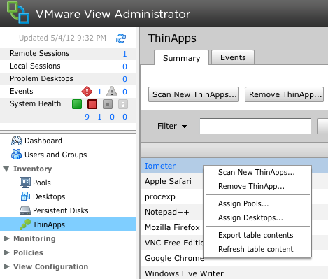Screen dimensions: 328x279
Task: Click the red diamond events error icon
Action: pos(87,92)
